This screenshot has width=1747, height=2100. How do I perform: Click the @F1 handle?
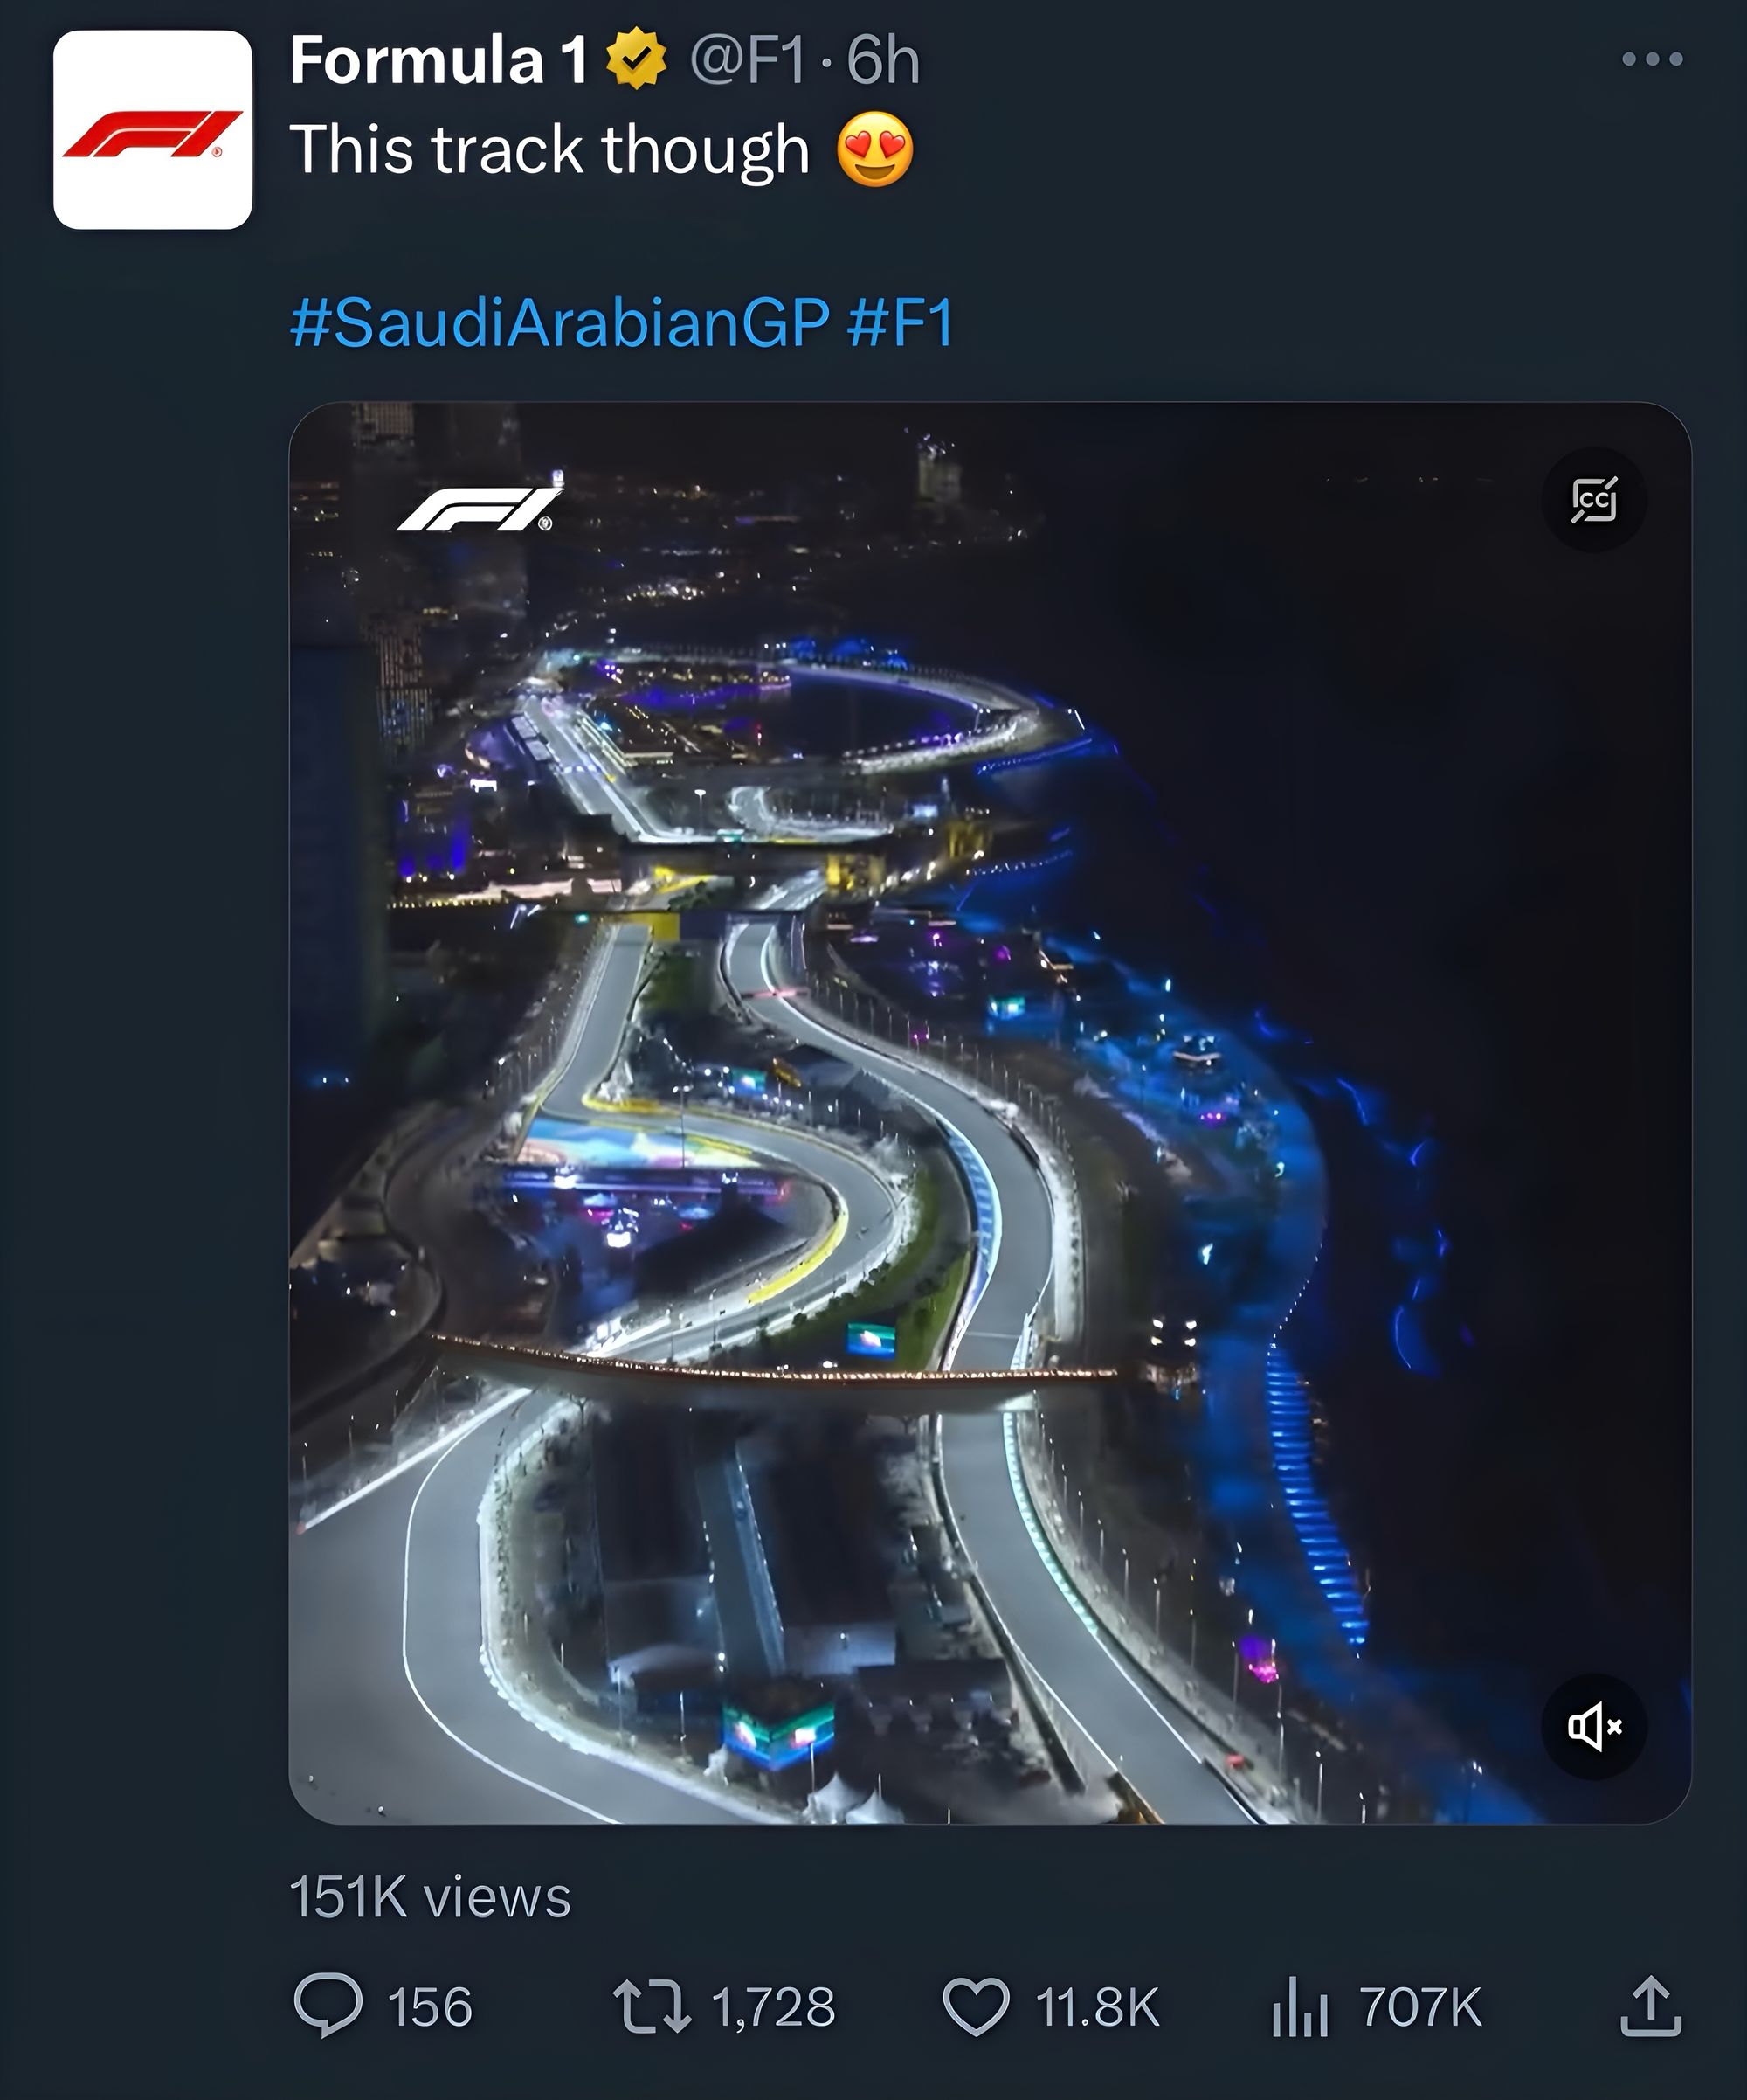click(748, 60)
